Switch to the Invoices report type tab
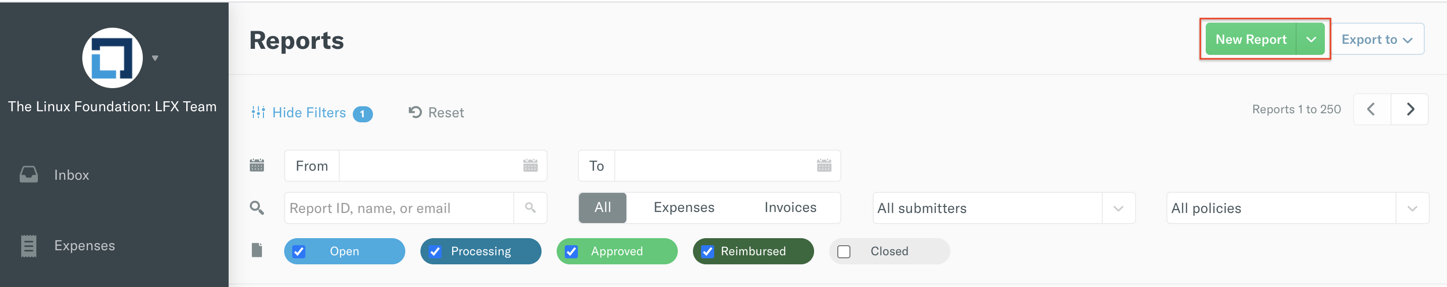 (x=790, y=207)
